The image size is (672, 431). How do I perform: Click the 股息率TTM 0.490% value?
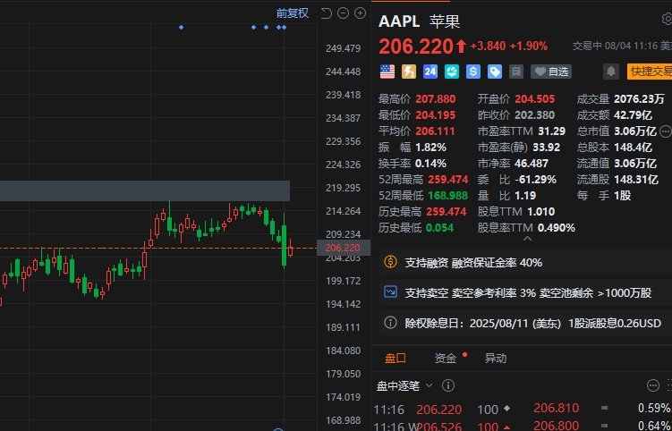pos(557,227)
